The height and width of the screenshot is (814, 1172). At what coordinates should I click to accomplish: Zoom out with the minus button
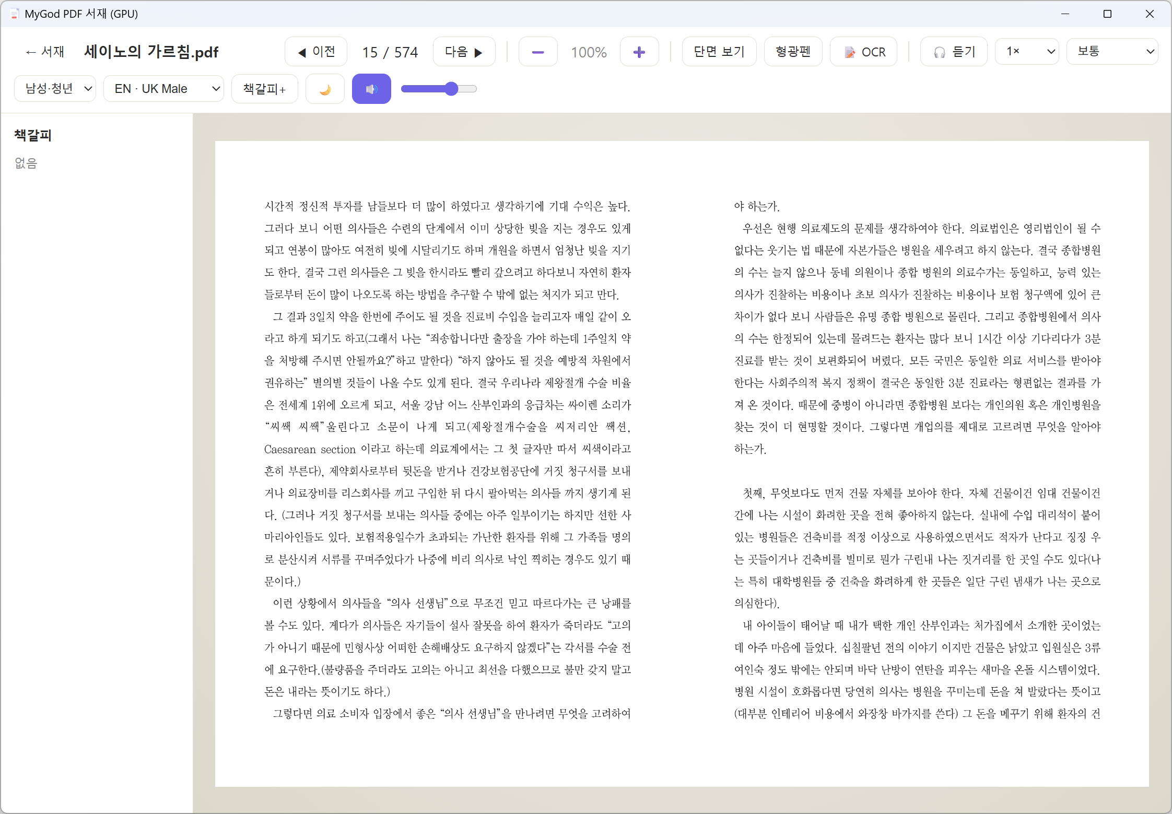pos(538,52)
